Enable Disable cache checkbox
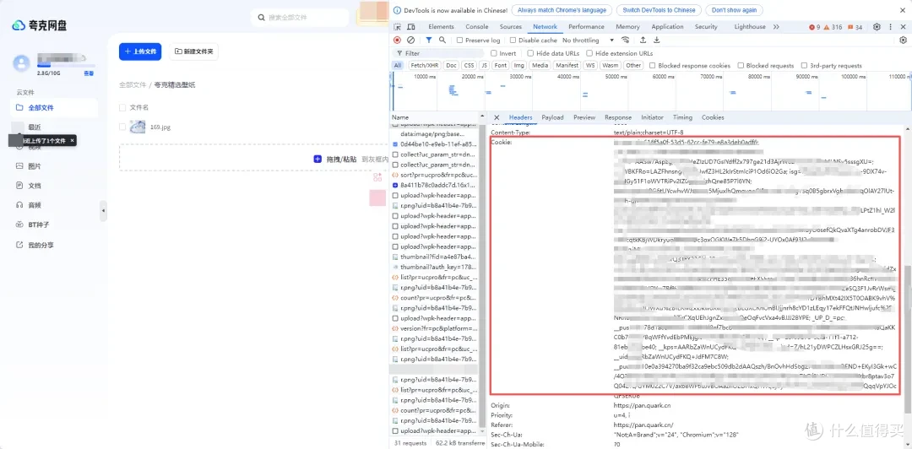912x449 pixels. (x=513, y=41)
